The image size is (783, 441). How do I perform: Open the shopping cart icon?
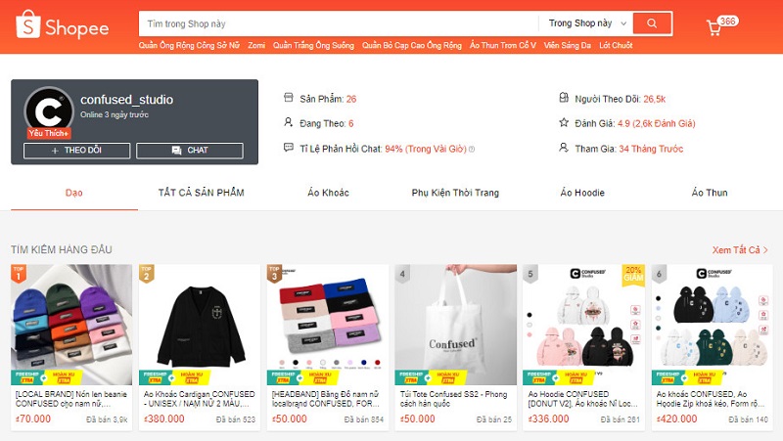(x=714, y=27)
